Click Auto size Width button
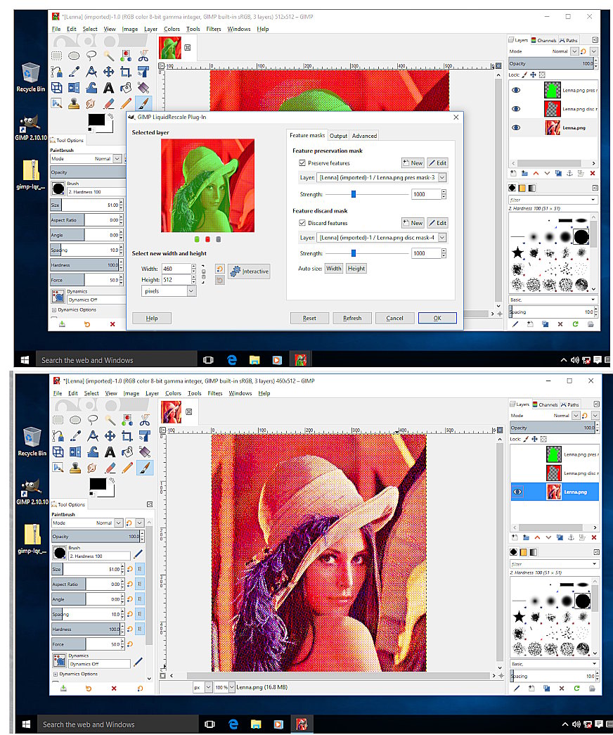613x735 pixels. 334,269
